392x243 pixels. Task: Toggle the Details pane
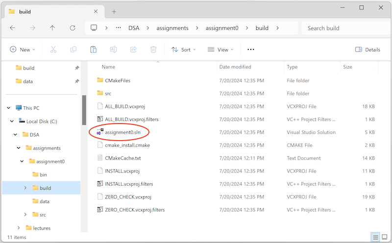(x=367, y=49)
